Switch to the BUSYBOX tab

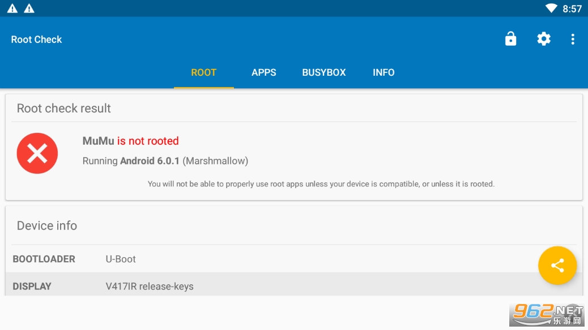pyautogui.click(x=324, y=72)
